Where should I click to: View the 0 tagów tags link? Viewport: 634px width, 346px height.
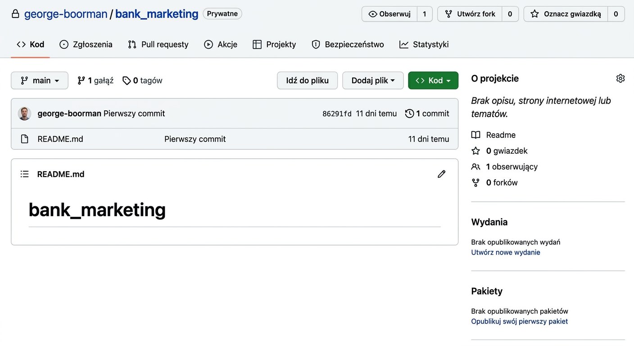142,81
